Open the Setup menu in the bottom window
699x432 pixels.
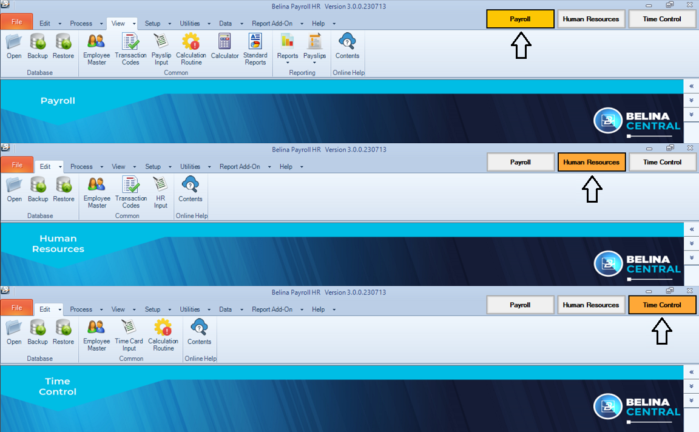(152, 309)
